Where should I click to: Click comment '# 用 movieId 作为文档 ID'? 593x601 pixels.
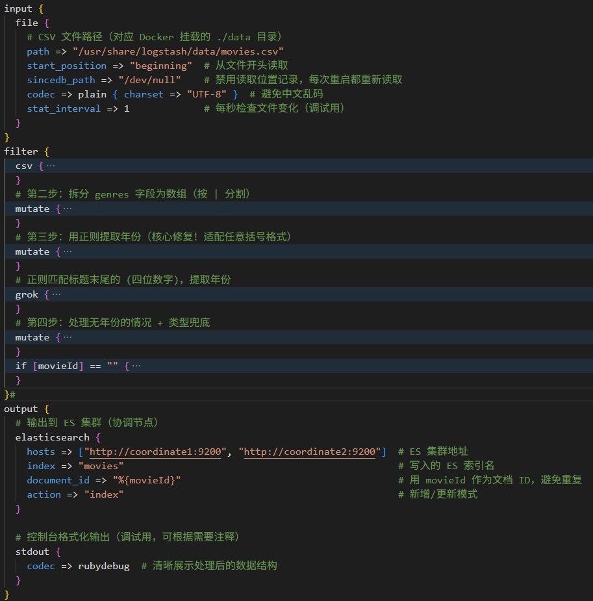click(x=464, y=480)
